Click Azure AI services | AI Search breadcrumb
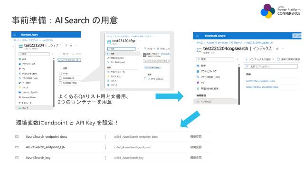 coord(225,42)
